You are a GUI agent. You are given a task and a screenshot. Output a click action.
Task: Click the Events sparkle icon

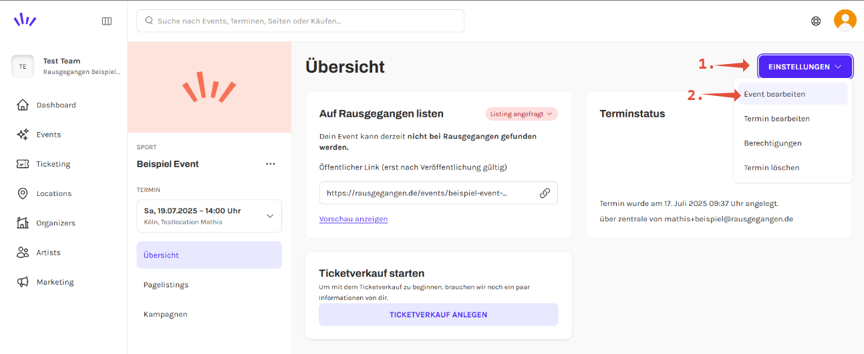(x=23, y=134)
